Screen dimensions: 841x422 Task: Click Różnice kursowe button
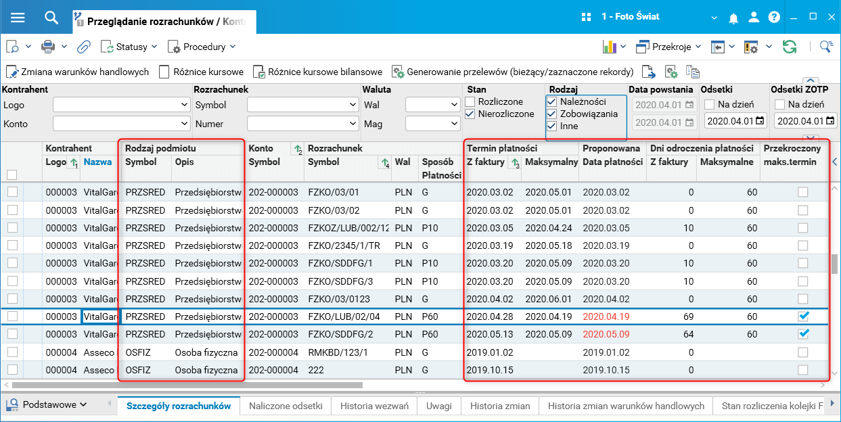click(x=202, y=72)
